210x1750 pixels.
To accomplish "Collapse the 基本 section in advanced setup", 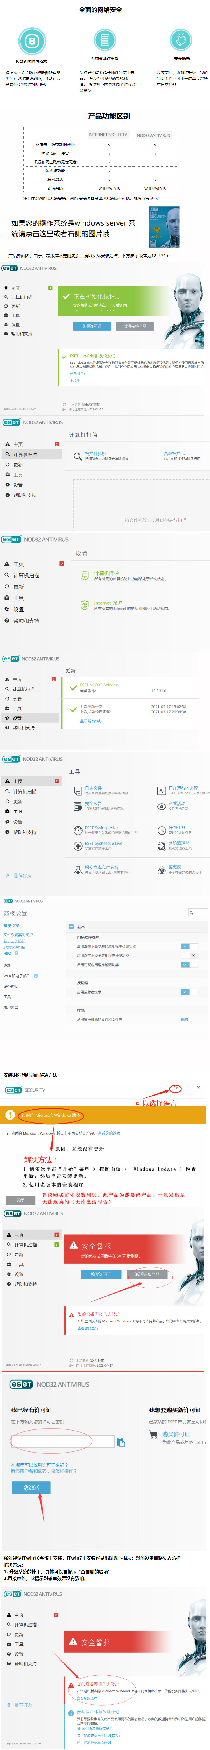I will [x=71, y=927].
